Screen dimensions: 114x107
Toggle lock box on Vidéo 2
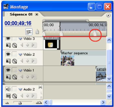click(x=14, y=54)
